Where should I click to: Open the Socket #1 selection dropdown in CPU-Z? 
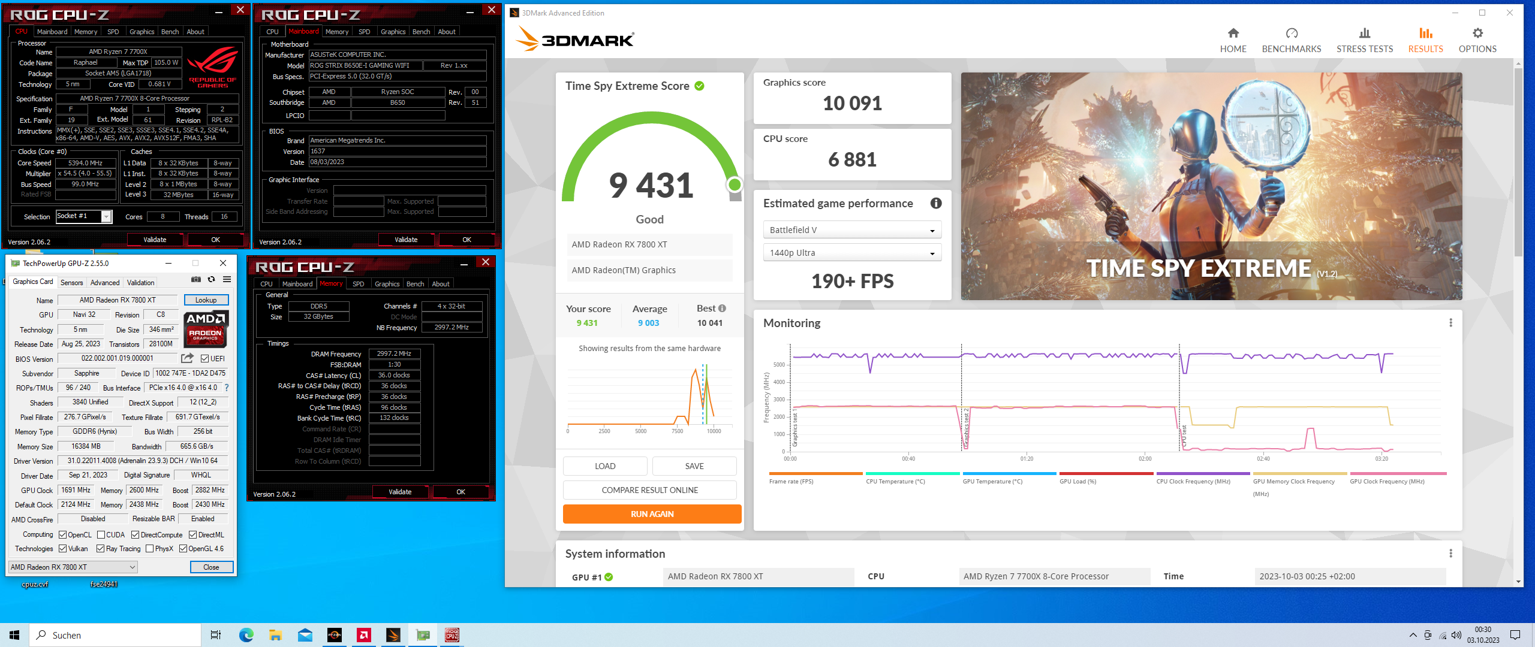[x=83, y=216]
